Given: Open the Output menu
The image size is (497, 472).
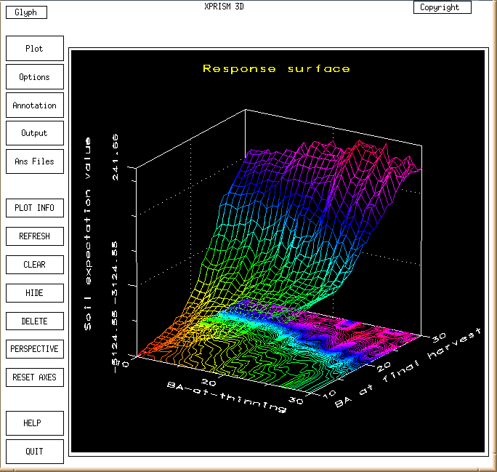Looking at the screenshot, I should click(x=35, y=133).
